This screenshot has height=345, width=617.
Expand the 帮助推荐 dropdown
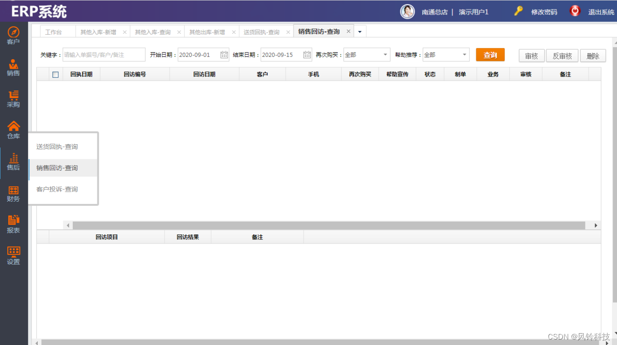(x=465, y=55)
